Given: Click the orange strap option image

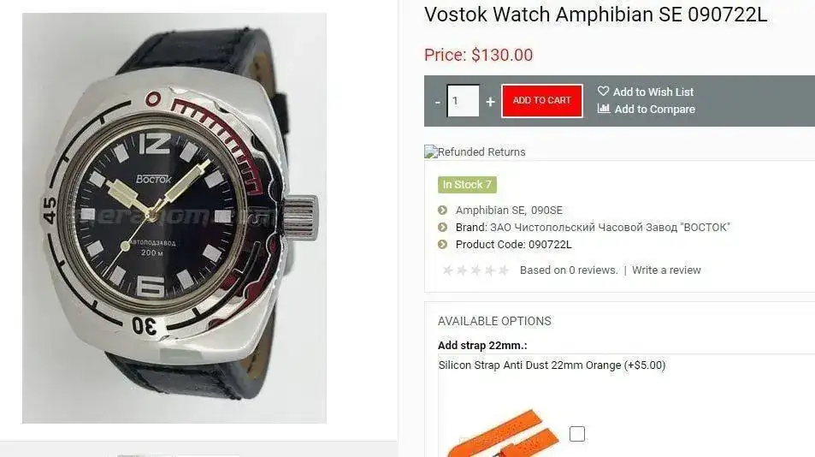Looking at the screenshot, I should pos(503,434).
